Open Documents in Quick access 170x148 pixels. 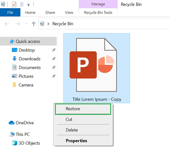point(30,67)
